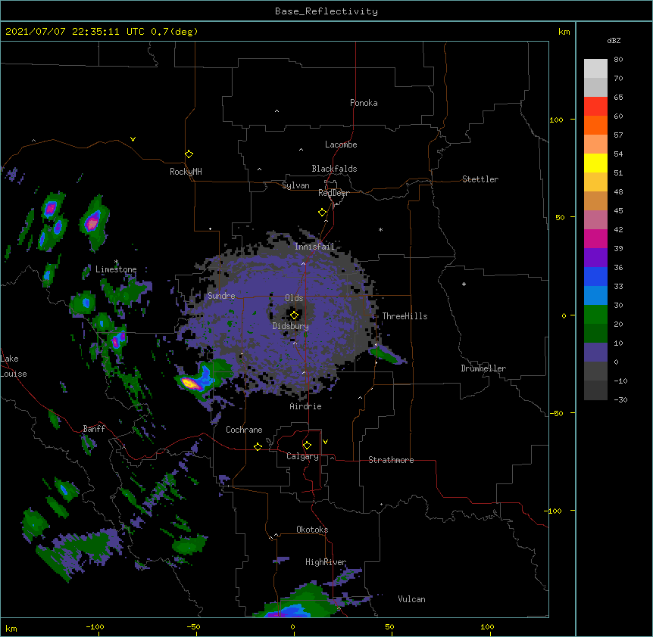This screenshot has height=637, width=653.
Task: Select the magenta 39-42 dBZ legend swatch
Action: (x=595, y=238)
